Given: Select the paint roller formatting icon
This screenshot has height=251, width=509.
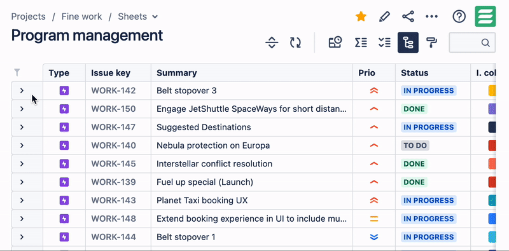Looking at the screenshot, I should (x=431, y=43).
